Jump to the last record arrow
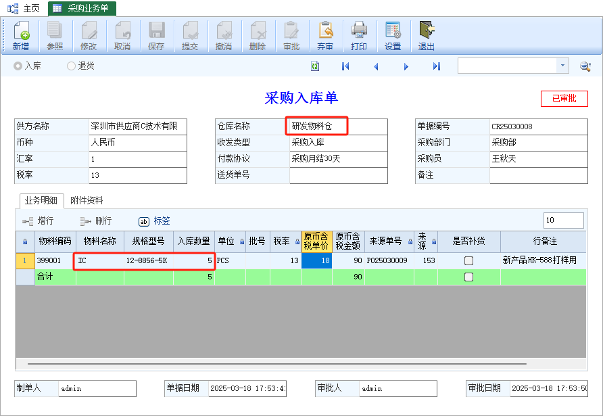Image resolution: width=603 pixels, height=416 pixels. coord(437,66)
